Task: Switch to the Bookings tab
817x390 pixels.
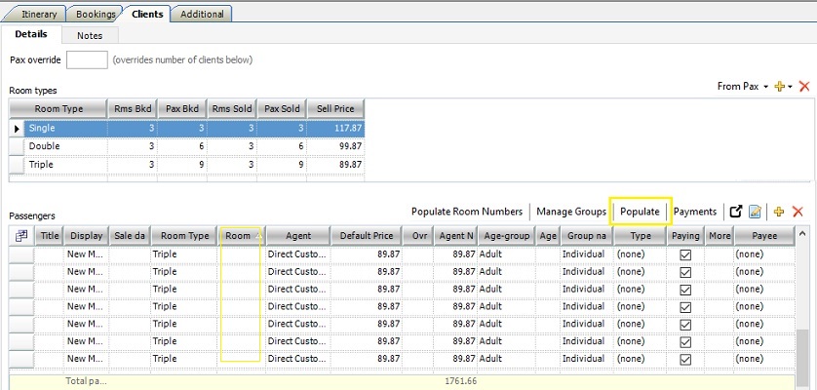Action: coord(97,14)
